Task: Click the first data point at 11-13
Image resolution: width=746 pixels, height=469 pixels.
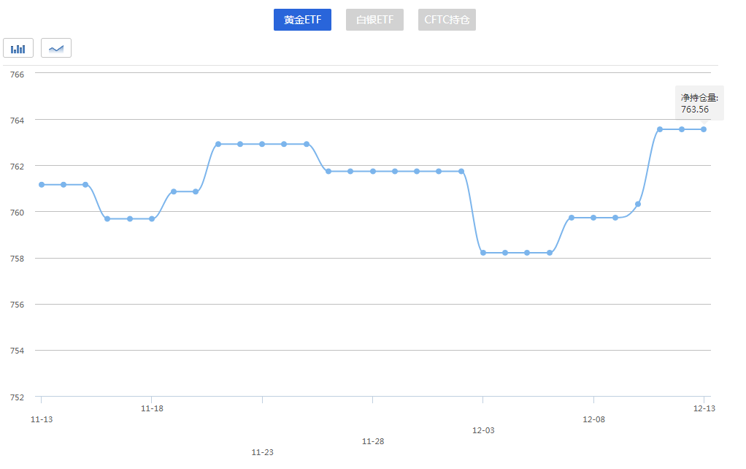Action: pos(42,185)
